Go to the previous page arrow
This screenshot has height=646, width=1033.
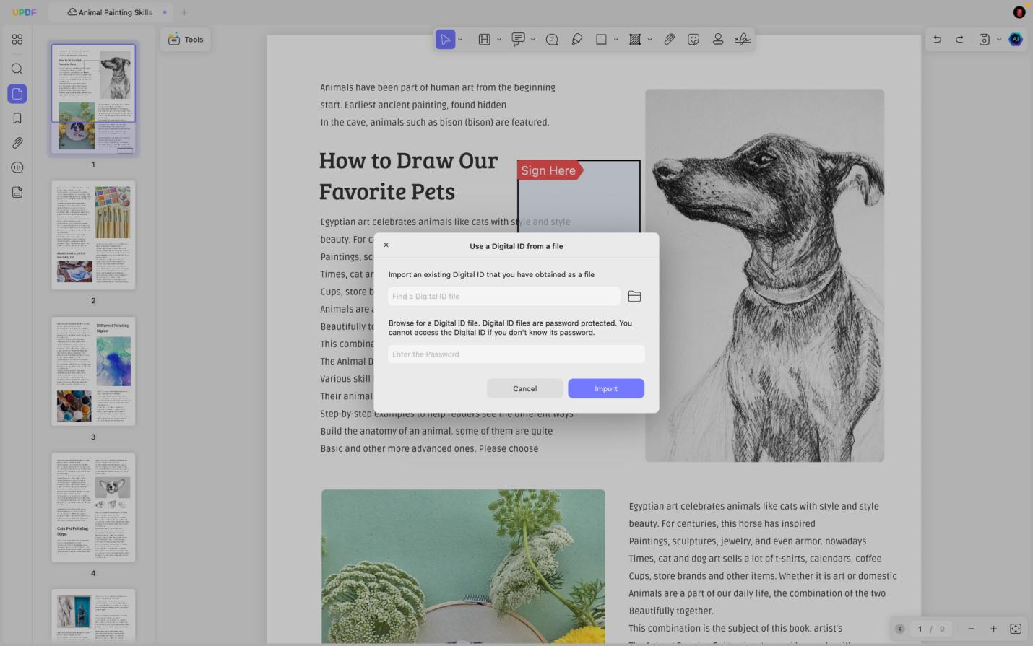pos(899,629)
